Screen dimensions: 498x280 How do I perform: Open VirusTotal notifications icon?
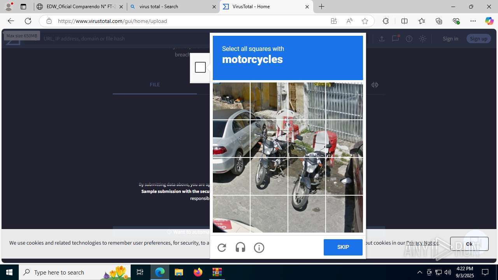pyautogui.click(x=395, y=38)
